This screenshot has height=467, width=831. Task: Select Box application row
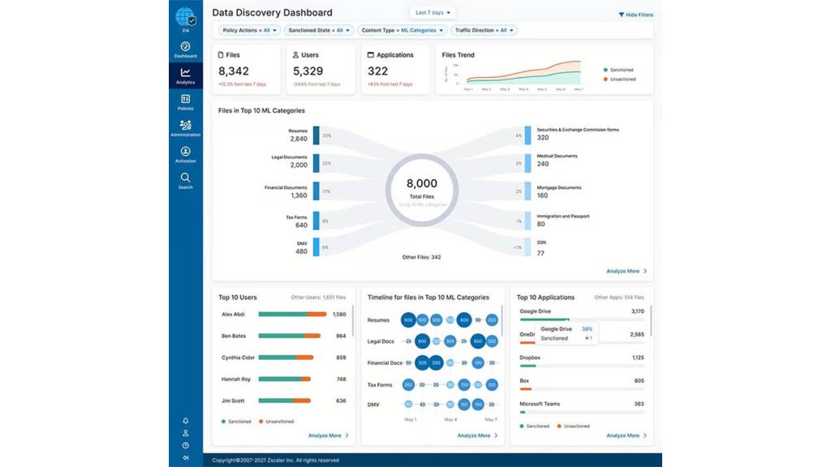click(x=581, y=384)
